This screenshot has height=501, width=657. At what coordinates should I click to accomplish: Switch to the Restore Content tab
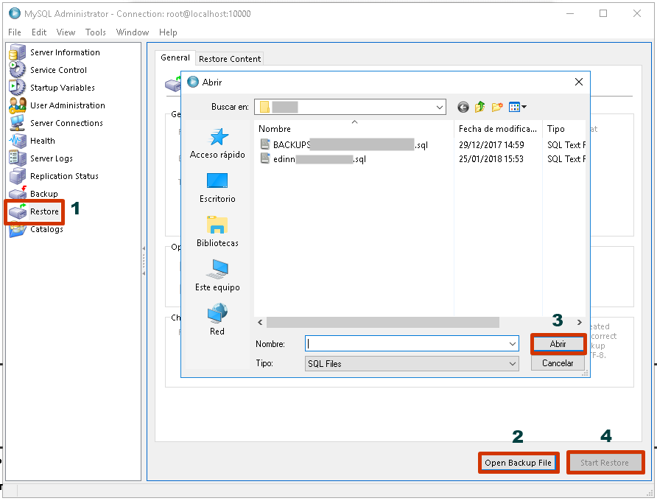point(230,59)
